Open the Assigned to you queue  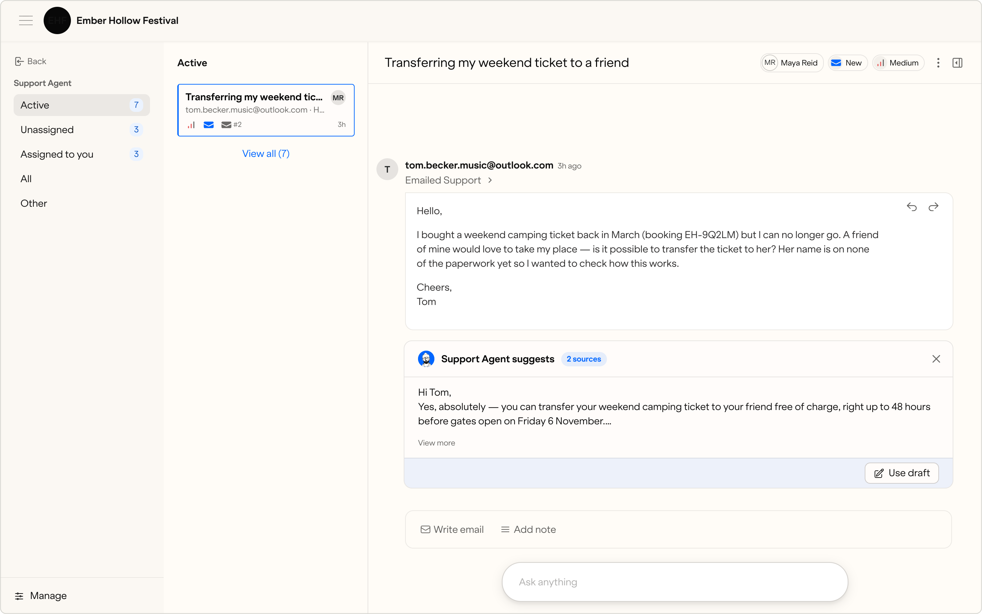[81, 154]
